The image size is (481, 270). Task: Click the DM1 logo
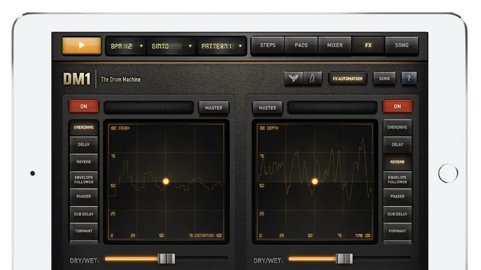tap(77, 79)
